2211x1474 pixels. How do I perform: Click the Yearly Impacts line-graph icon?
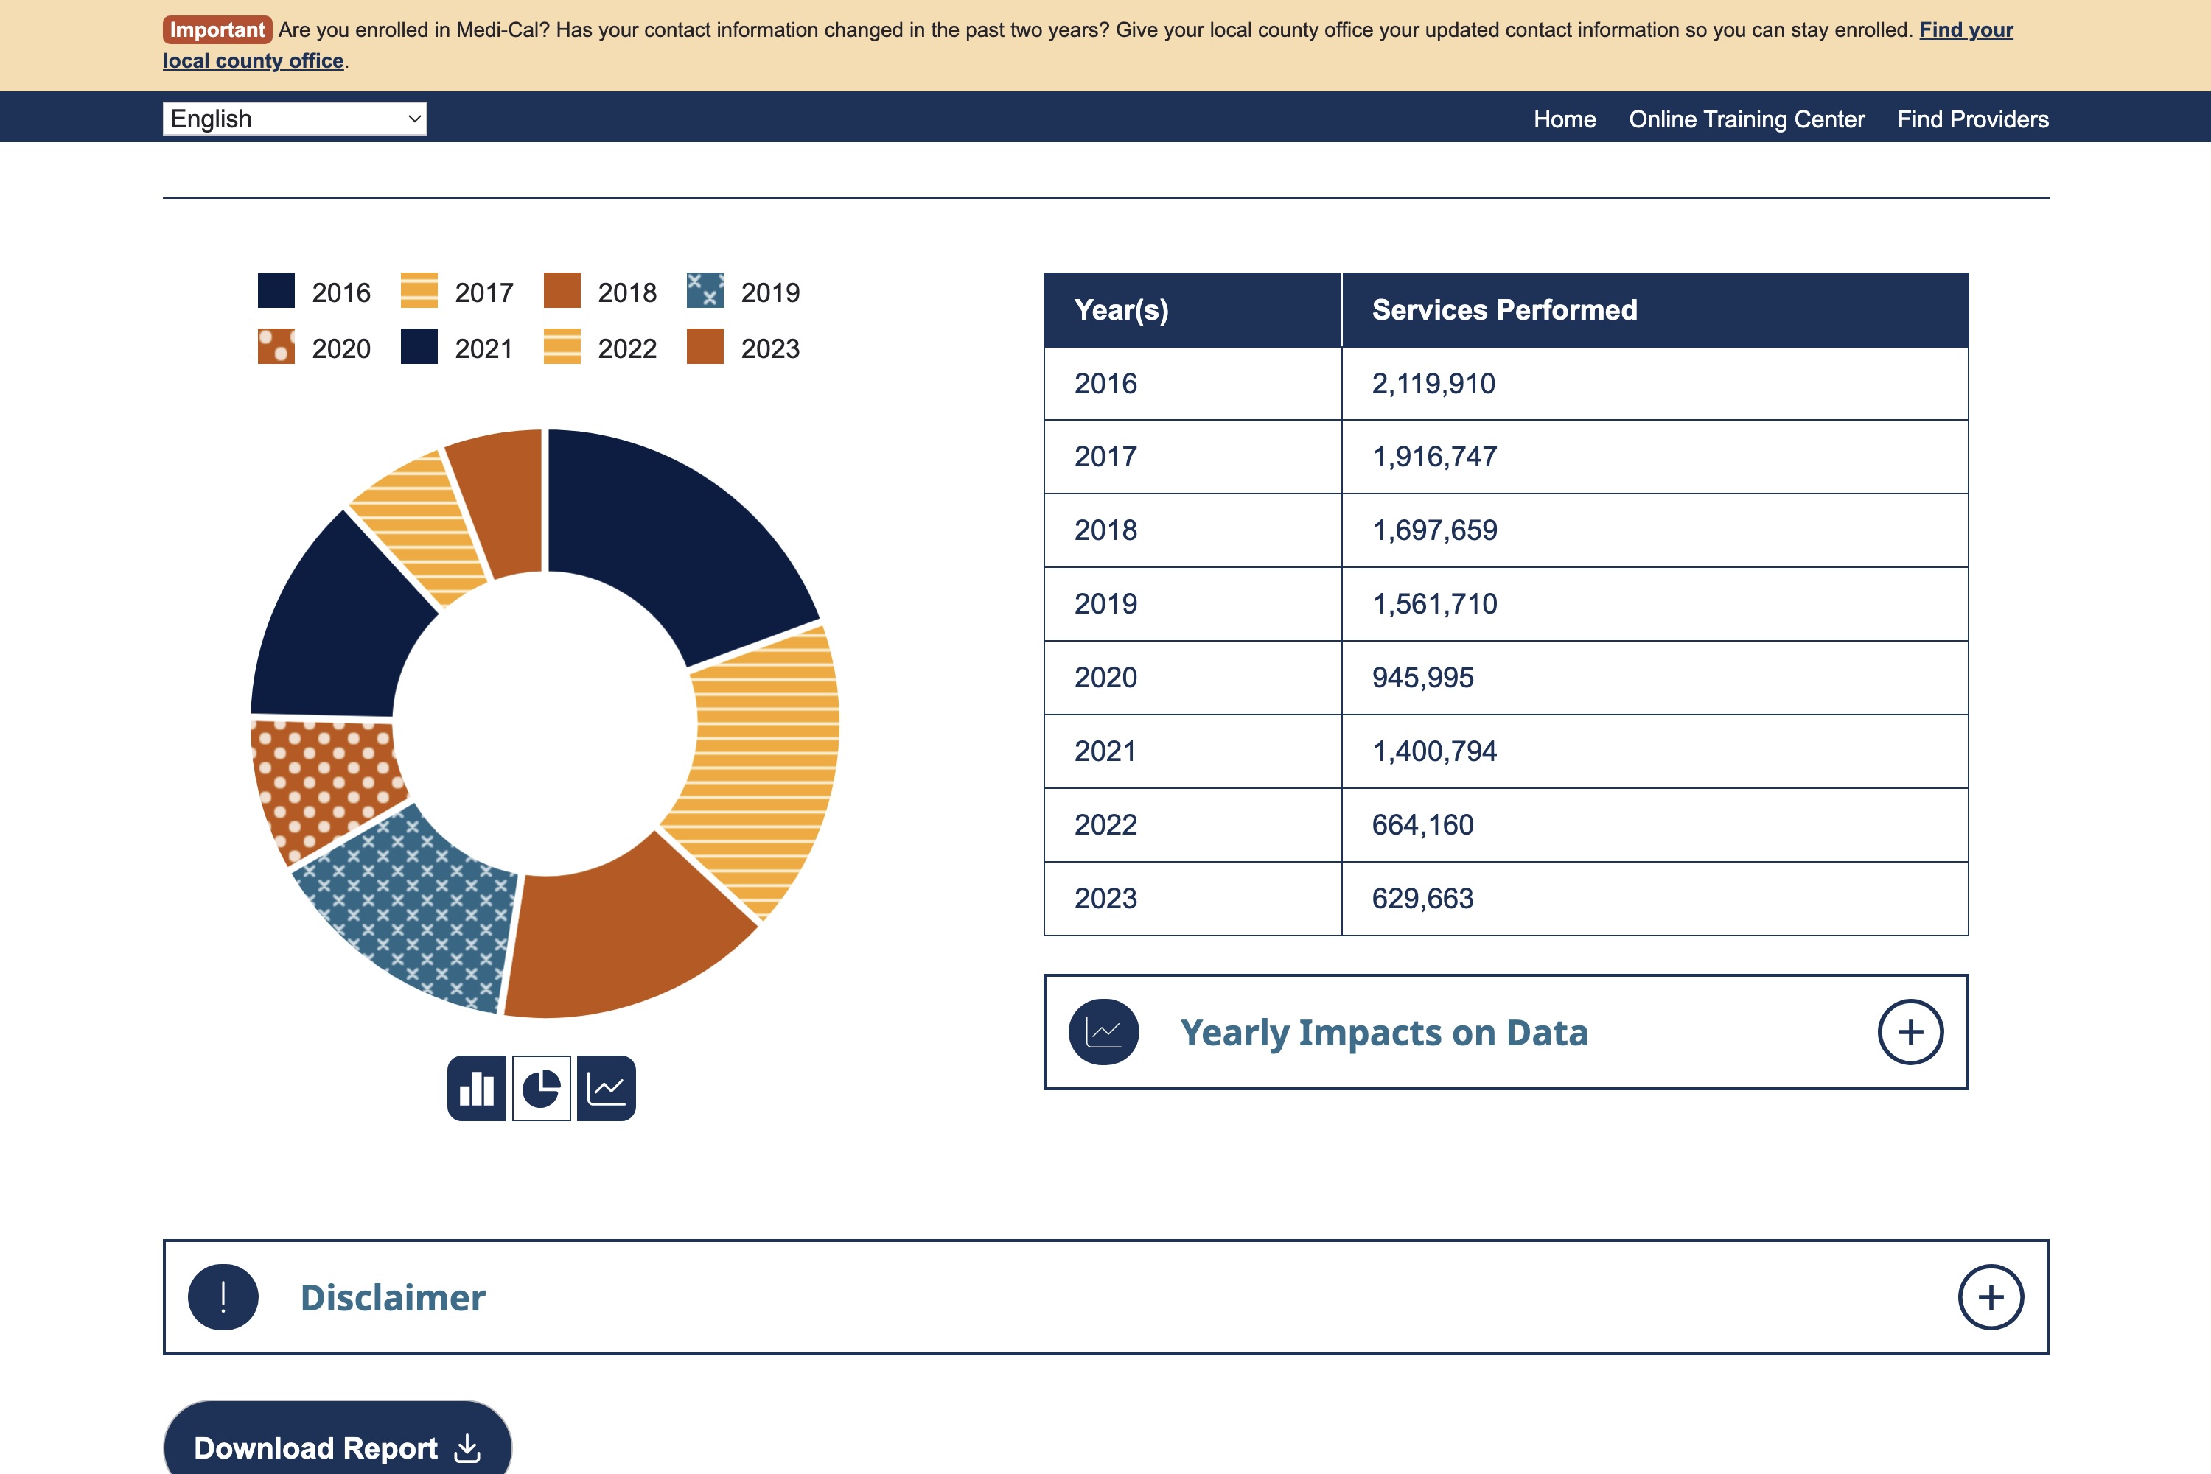[1103, 1031]
